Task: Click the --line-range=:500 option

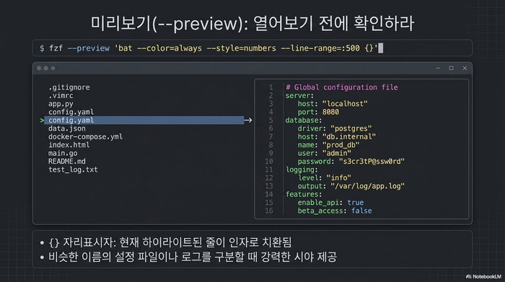Action: coord(320,48)
